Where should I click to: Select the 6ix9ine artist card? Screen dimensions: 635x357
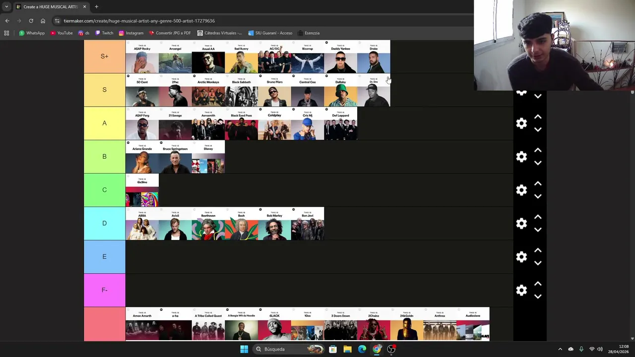point(142,190)
